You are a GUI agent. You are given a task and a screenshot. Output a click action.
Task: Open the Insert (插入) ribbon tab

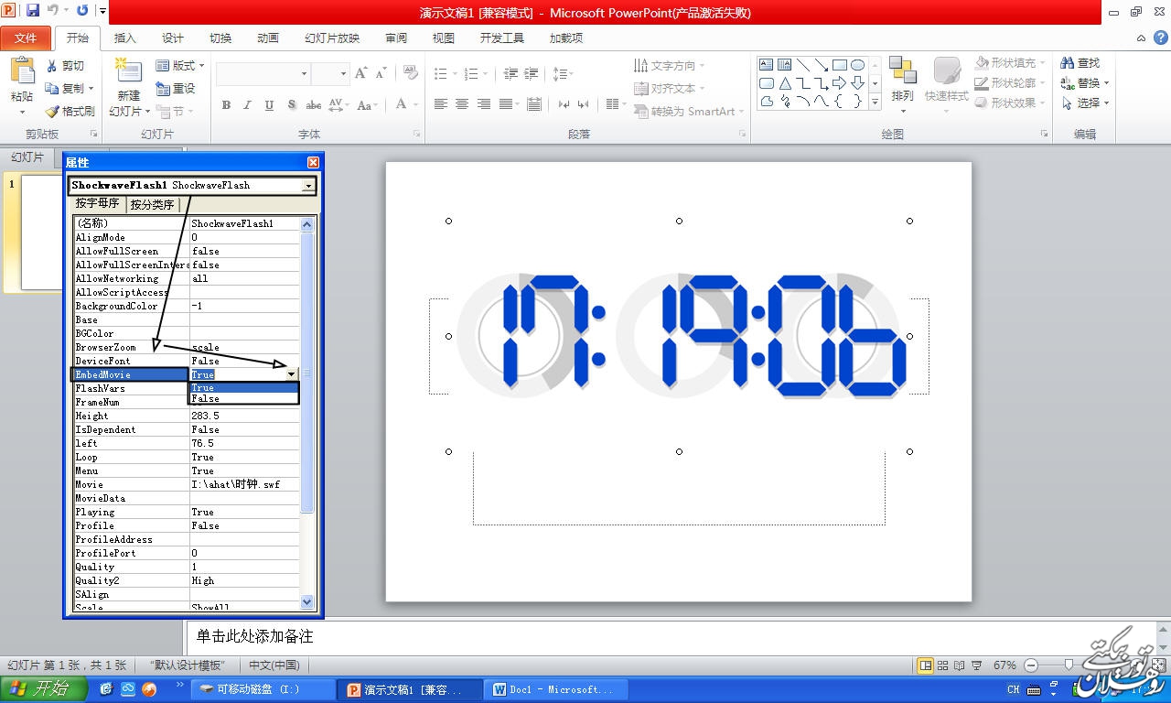tap(124, 38)
